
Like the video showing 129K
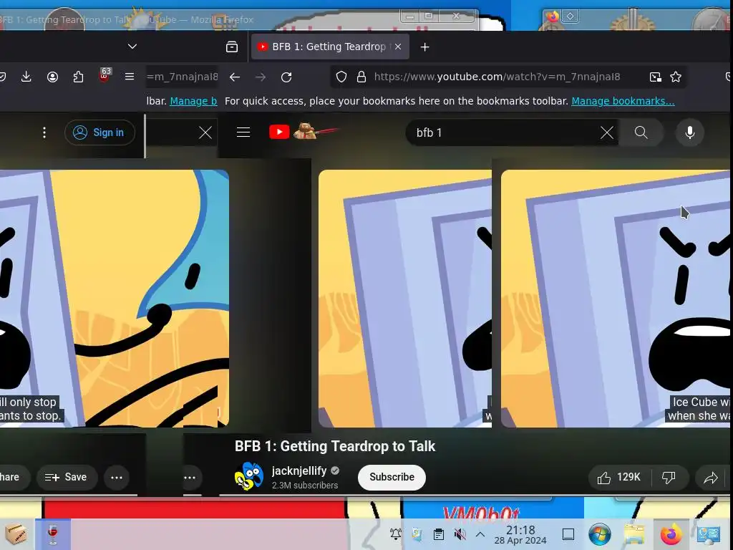coord(618,477)
